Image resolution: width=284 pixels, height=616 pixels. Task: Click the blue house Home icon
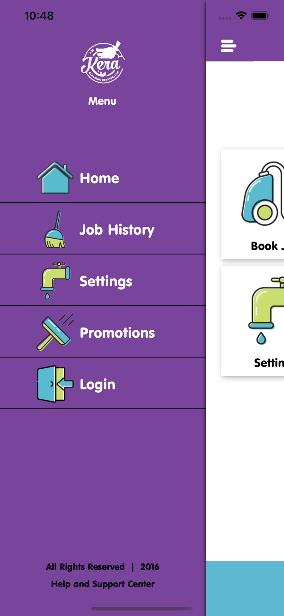(x=55, y=178)
